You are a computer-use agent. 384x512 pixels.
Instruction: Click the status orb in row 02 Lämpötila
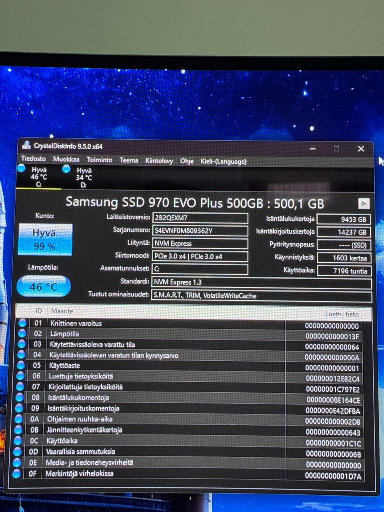click(x=22, y=333)
